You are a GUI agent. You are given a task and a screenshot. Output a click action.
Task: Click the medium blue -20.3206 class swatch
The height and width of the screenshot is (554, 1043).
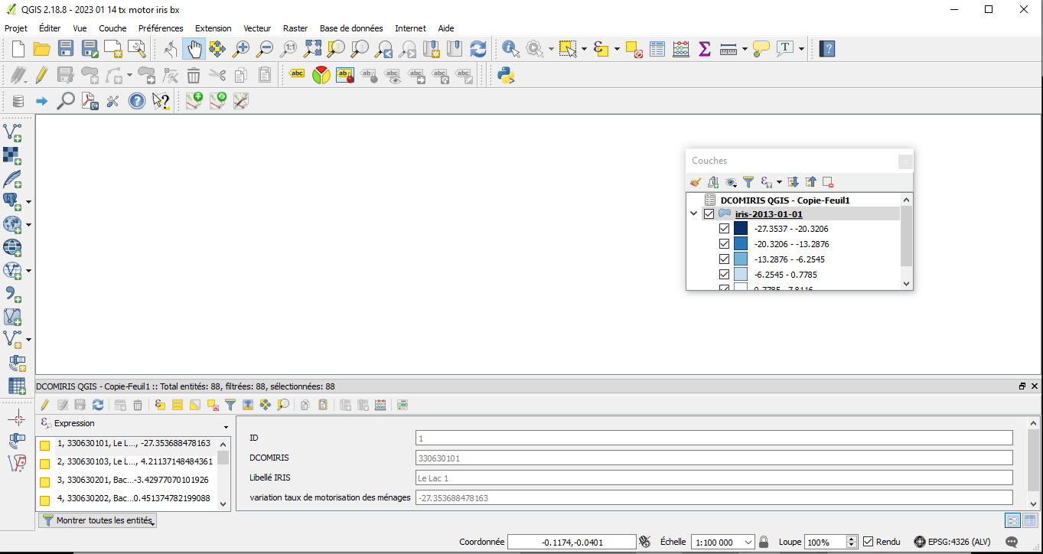741,244
